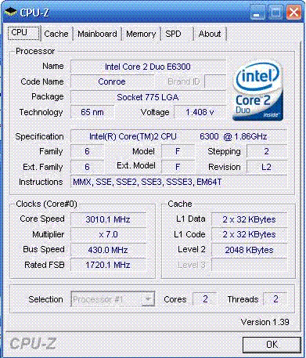Click the Level 2 cache value field
This screenshot has height=358, width=306.
[x=249, y=250]
